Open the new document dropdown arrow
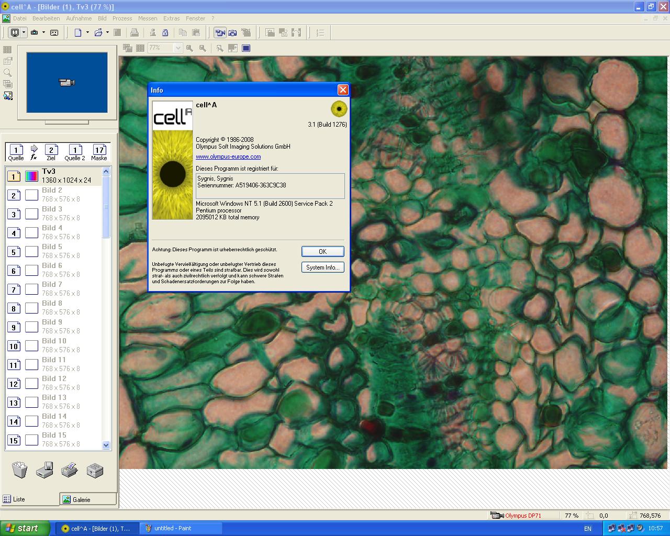 (87, 32)
